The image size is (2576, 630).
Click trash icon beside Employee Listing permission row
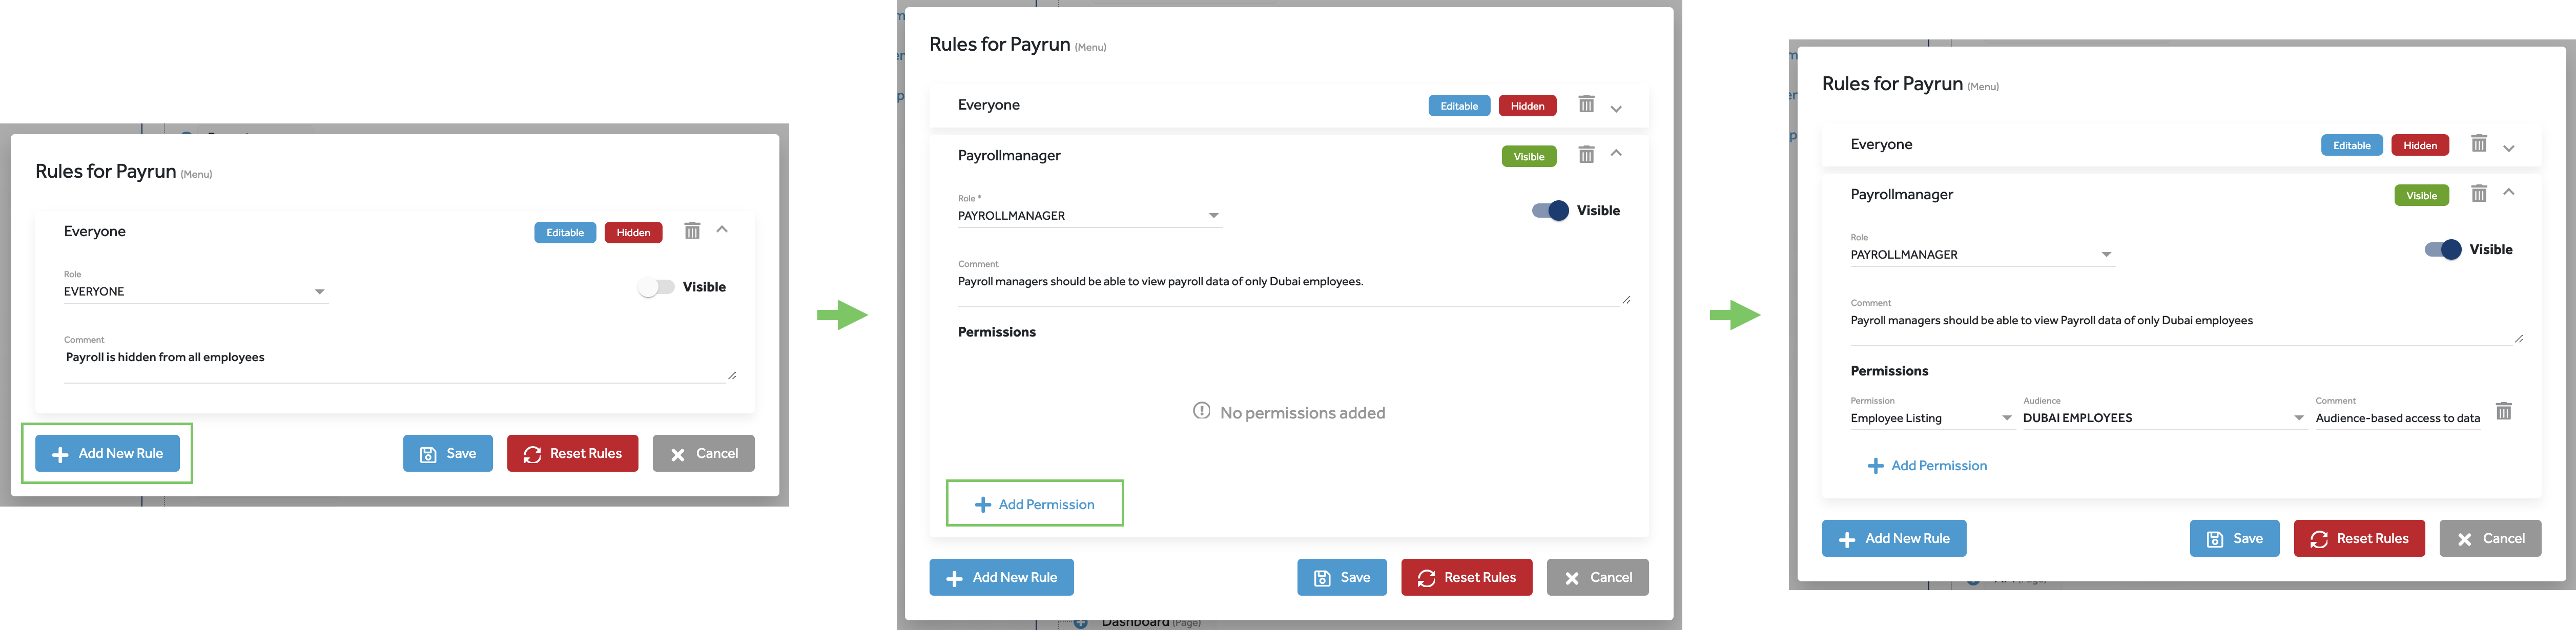[x=2503, y=411]
